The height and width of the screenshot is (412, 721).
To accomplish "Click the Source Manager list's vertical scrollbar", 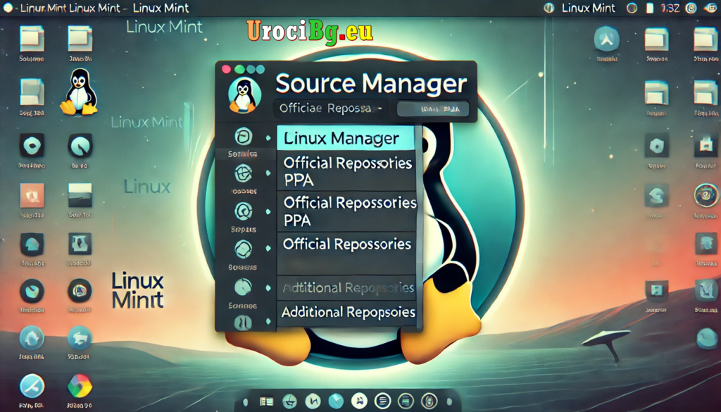I will tap(419, 227).
